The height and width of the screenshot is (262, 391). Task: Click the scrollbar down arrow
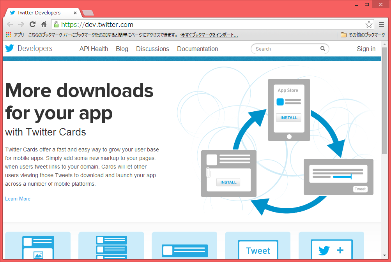384,256
